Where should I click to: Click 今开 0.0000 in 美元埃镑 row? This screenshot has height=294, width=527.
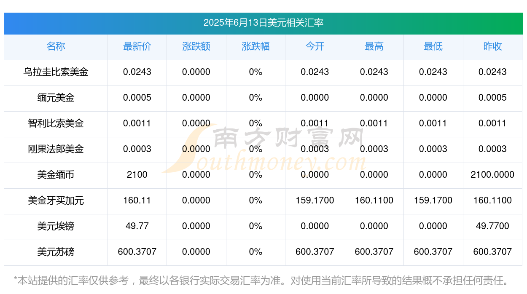315,226
